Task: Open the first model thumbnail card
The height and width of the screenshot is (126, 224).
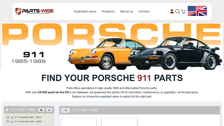Action: tap(79, 122)
